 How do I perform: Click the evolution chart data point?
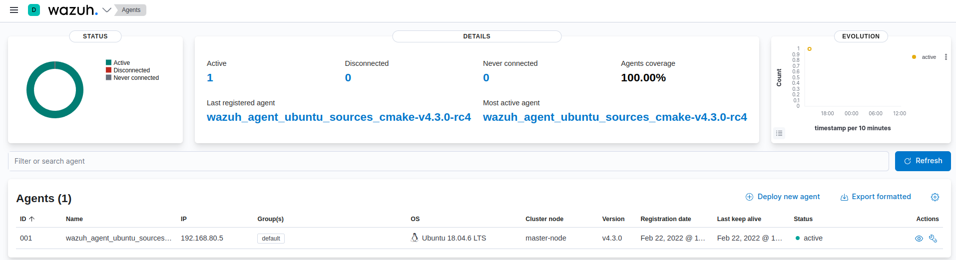[x=810, y=49]
